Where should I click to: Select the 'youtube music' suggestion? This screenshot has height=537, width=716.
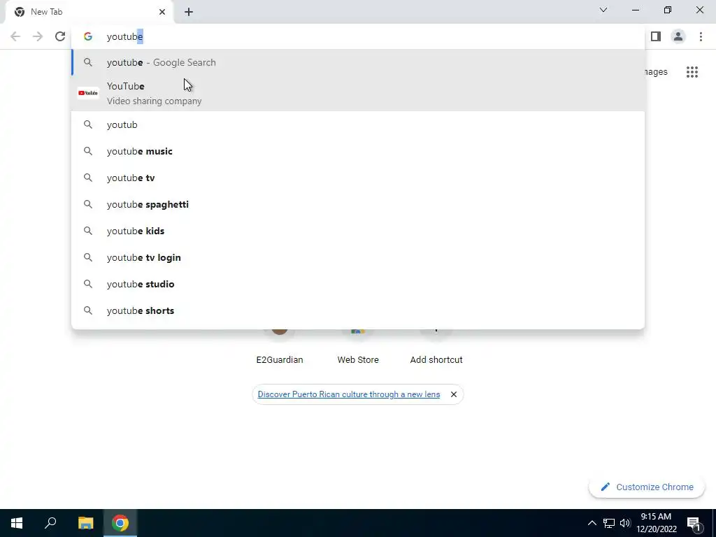[358, 151]
